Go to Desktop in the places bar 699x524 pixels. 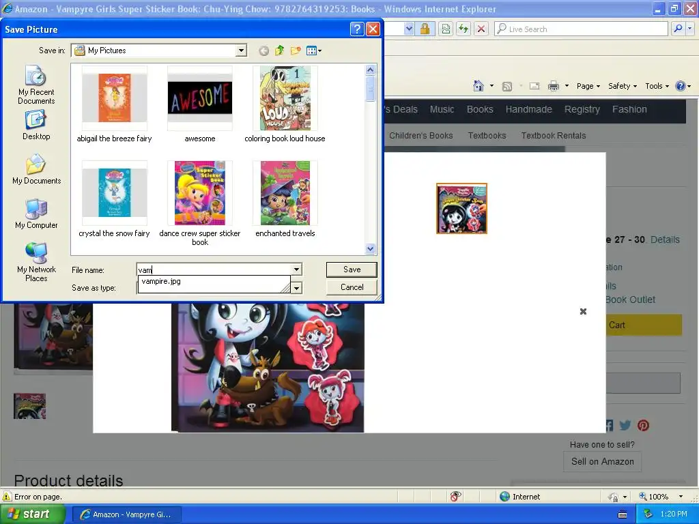[36, 126]
